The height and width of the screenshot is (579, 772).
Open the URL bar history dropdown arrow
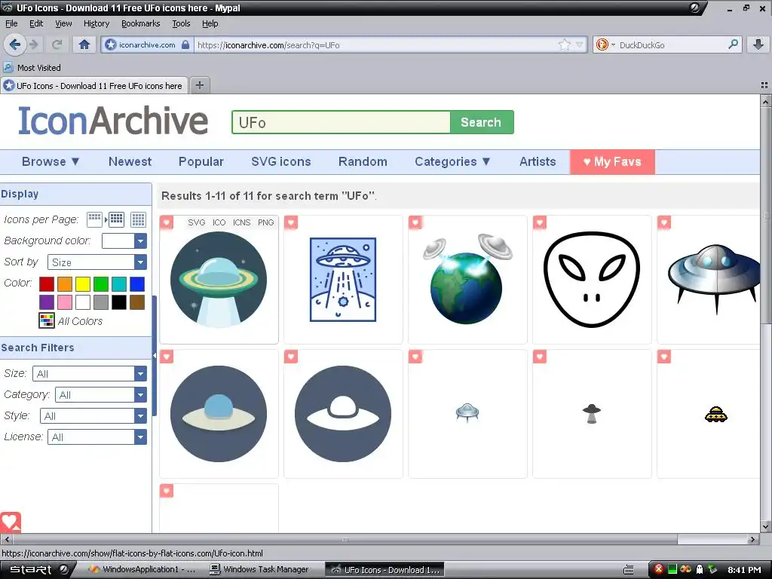[x=580, y=44]
